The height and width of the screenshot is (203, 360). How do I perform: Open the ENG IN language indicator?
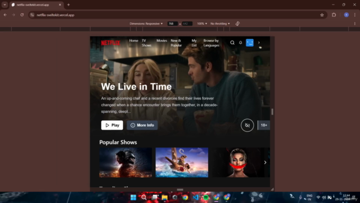click(x=309, y=197)
